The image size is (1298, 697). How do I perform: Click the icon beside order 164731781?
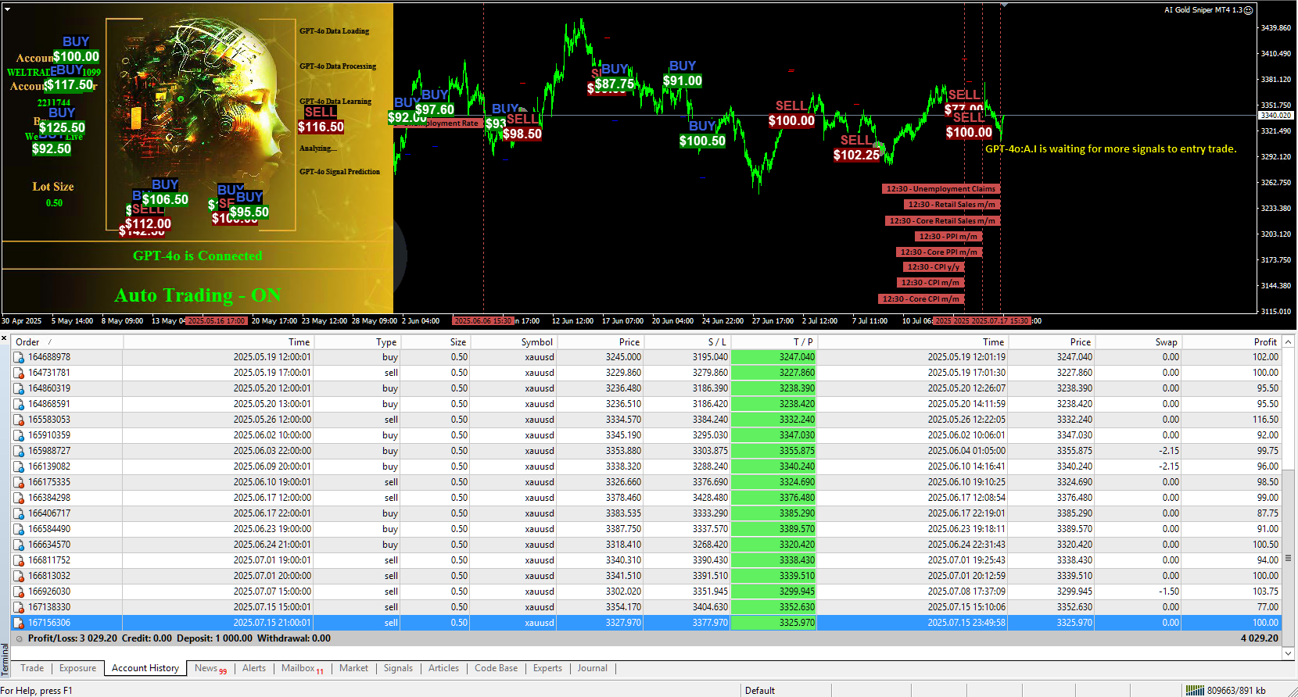point(19,373)
